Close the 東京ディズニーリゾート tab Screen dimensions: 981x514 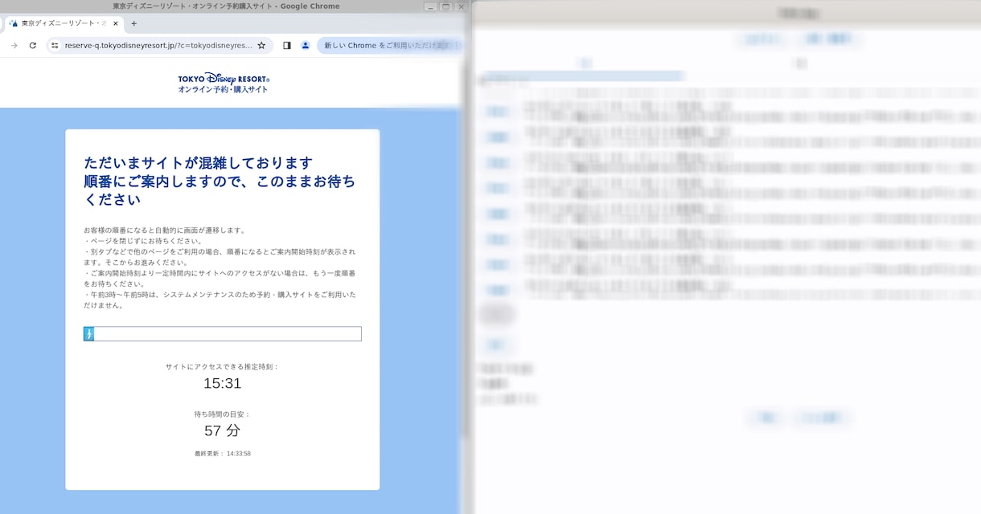click(x=116, y=23)
